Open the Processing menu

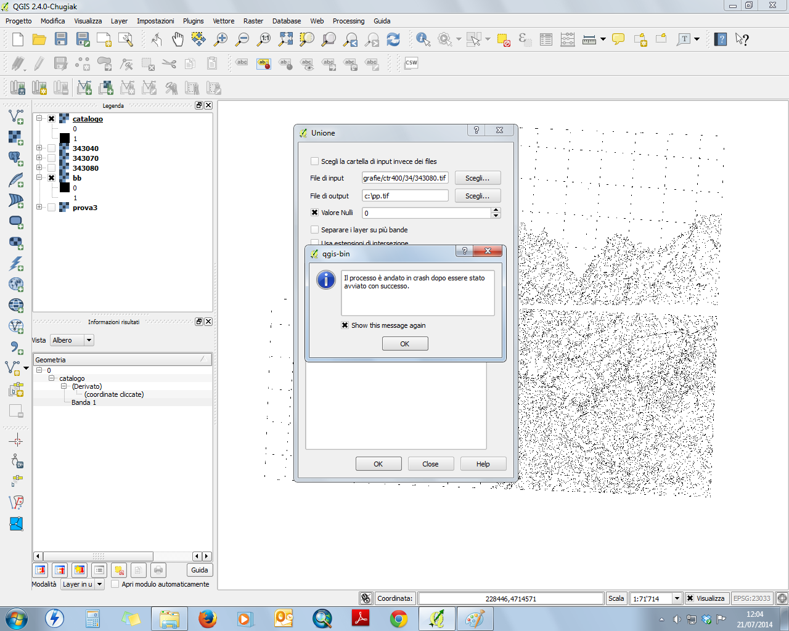pyautogui.click(x=348, y=21)
